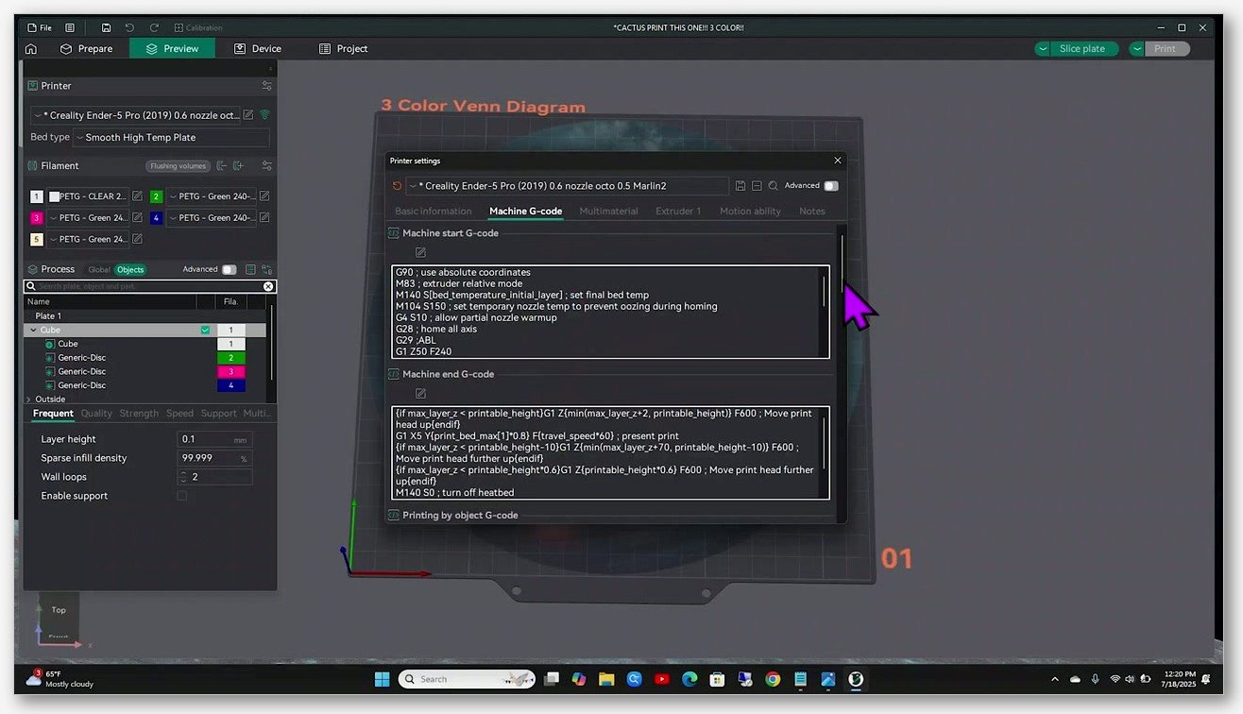Click the filament 3 magenta color swatch
The width and height of the screenshot is (1243, 714).
point(37,218)
